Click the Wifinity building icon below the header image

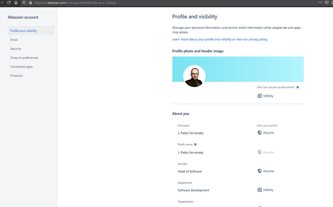[260, 96]
